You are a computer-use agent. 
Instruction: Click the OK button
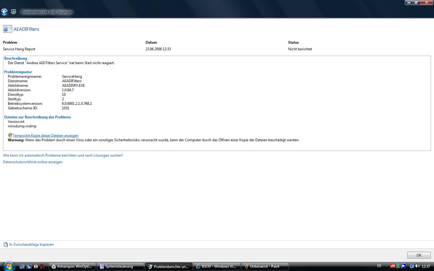[419, 255]
